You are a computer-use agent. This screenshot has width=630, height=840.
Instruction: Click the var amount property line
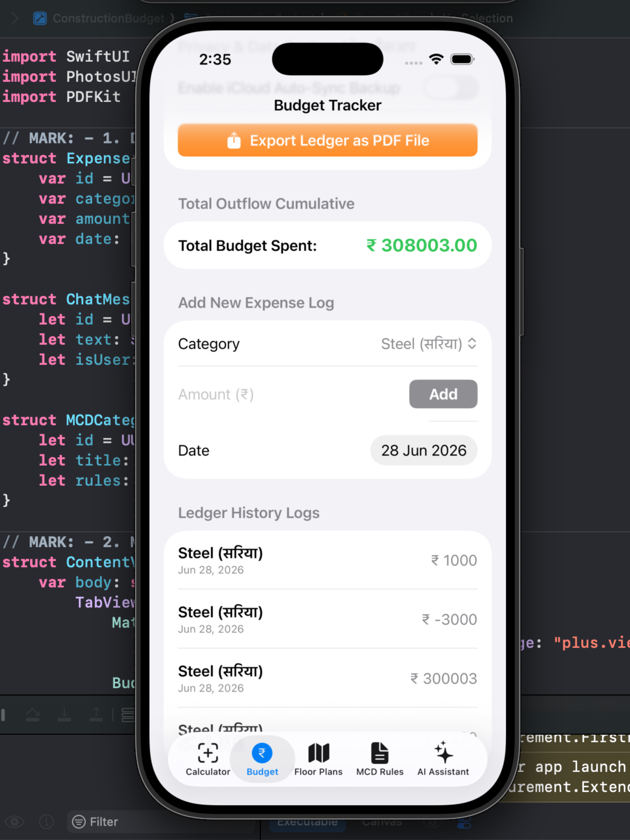pyautogui.click(x=84, y=219)
